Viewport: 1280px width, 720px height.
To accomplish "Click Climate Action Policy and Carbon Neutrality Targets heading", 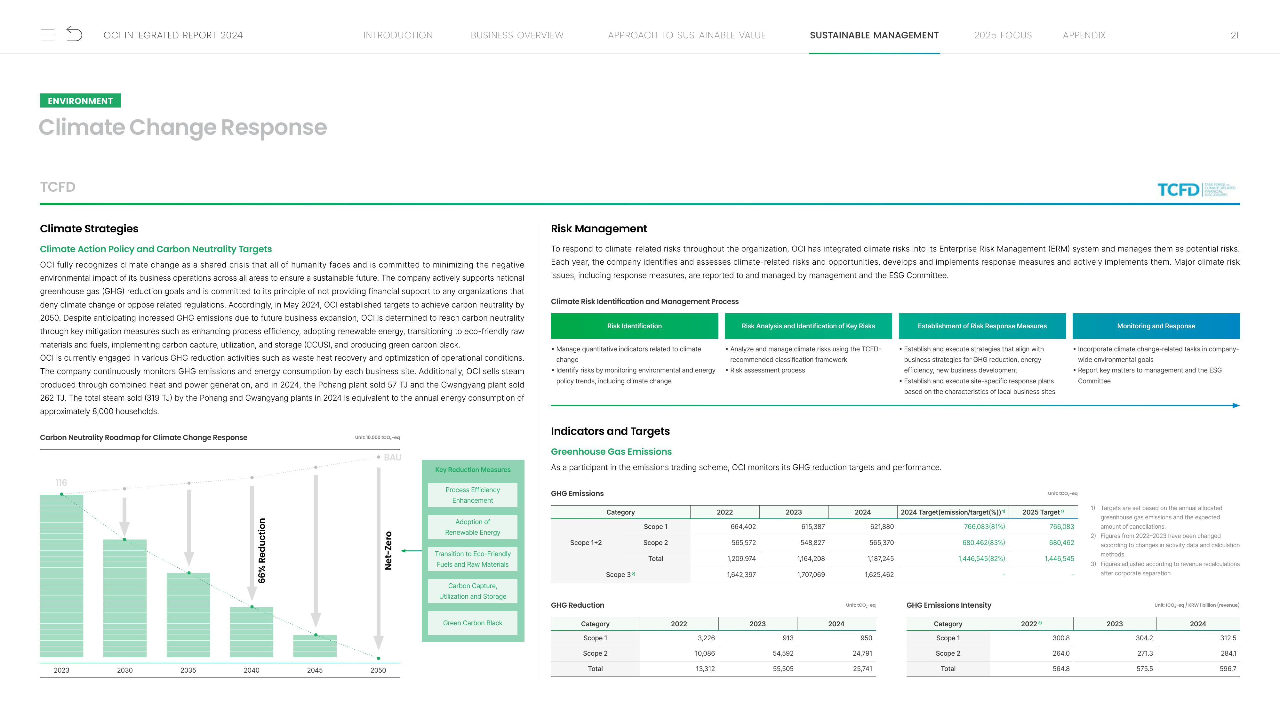I will tap(156, 249).
